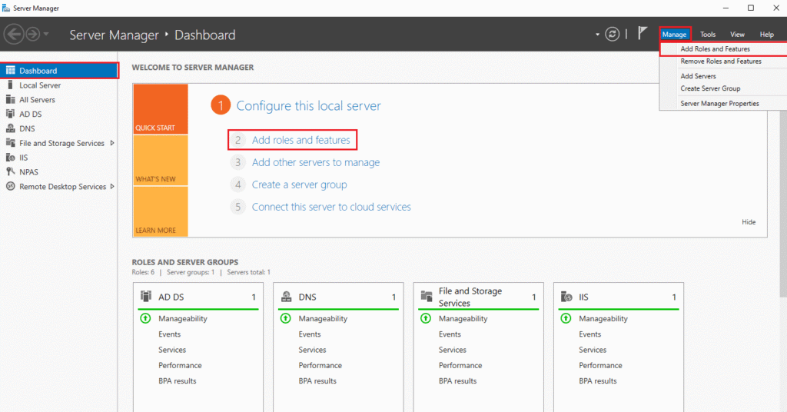Open BPA results in the DNS tile
The height and width of the screenshot is (412, 787).
[x=317, y=381]
